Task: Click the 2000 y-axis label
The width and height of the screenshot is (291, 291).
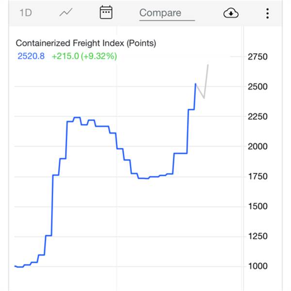Action: click(258, 146)
